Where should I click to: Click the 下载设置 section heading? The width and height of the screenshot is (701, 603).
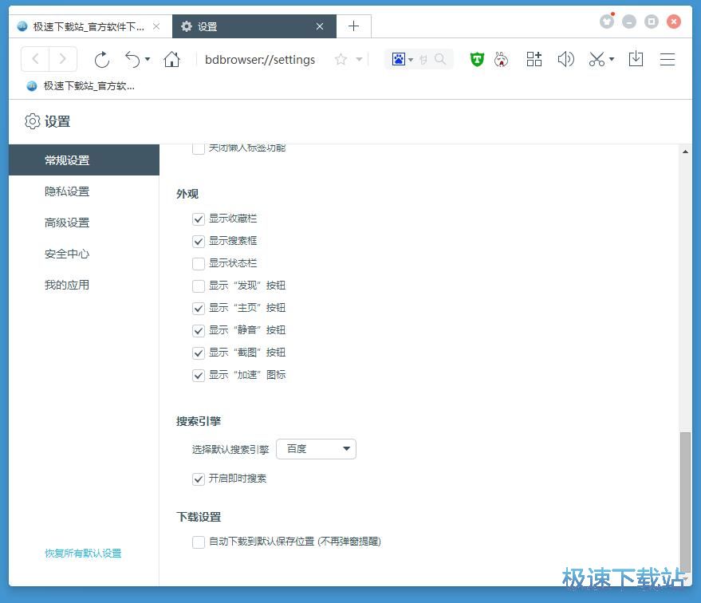click(199, 517)
